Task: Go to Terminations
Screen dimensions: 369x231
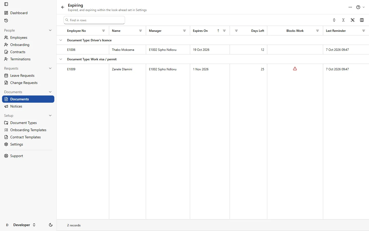Action: pyautogui.click(x=28, y=59)
